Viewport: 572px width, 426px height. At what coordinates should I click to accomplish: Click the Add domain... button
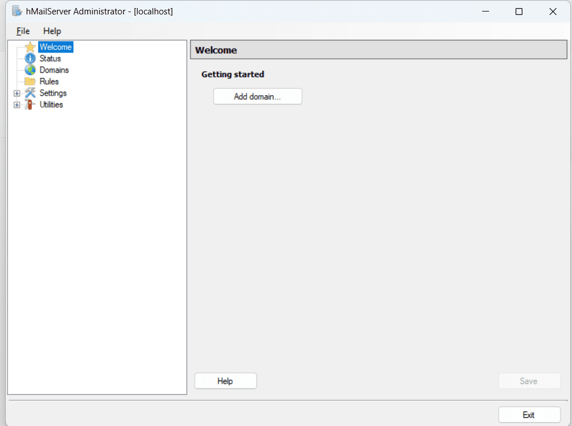(x=257, y=96)
